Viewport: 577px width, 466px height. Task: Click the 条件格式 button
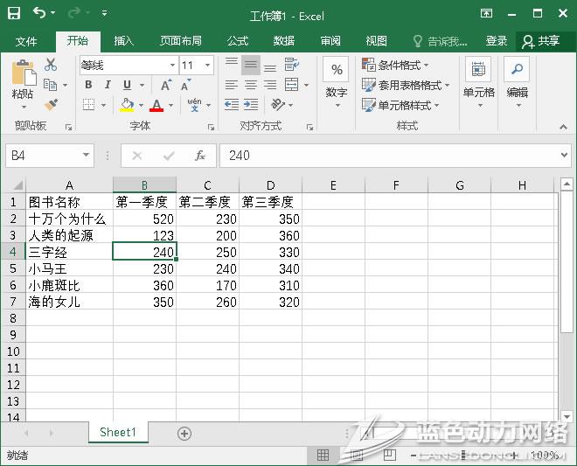(398, 65)
